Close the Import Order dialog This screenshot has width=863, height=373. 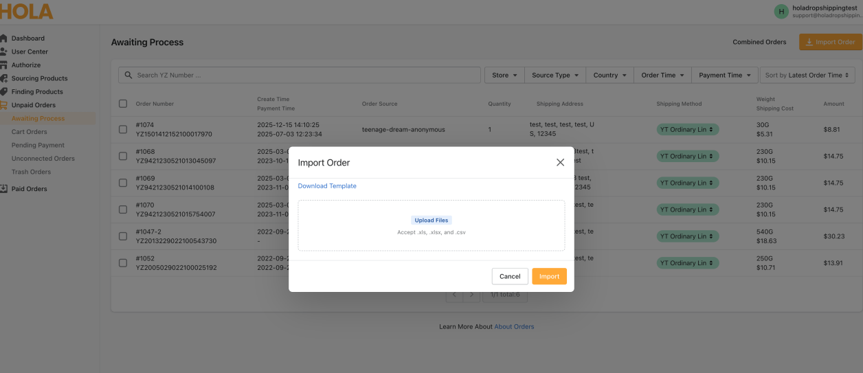(x=560, y=163)
